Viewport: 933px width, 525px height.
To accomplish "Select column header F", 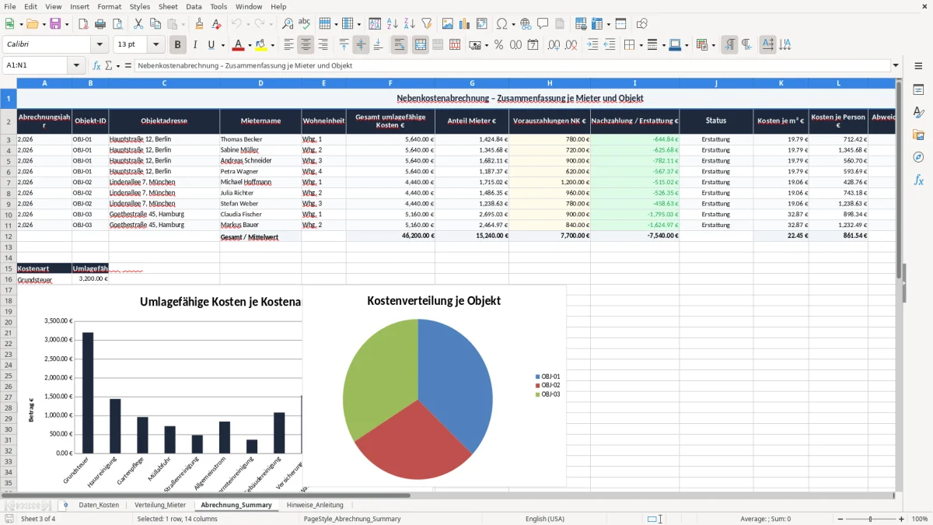I will [390, 82].
